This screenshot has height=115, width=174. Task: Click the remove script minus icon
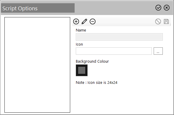(93, 21)
